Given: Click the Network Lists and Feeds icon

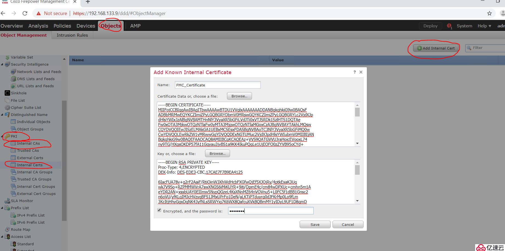Looking at the screenshot, I should (13, 72).
